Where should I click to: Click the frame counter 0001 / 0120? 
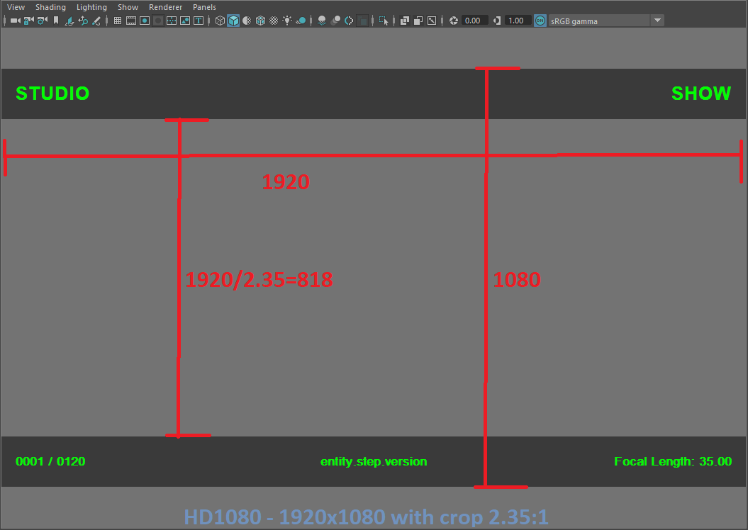pyautogui.click(x=50, y=461)
